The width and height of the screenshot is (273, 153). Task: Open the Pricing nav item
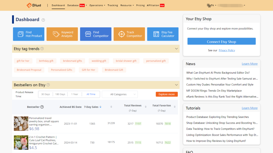click(x=140, y=5)
